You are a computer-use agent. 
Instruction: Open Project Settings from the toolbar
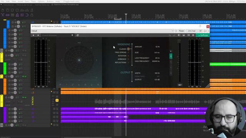pos(17,10)
